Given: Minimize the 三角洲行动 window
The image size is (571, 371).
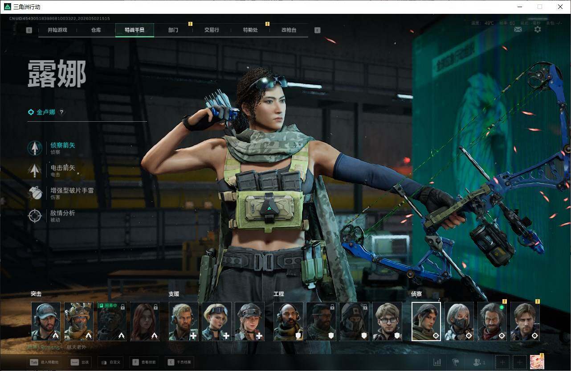Looking at the screenshot, I should pyautogui.click(x=520, y=7).
